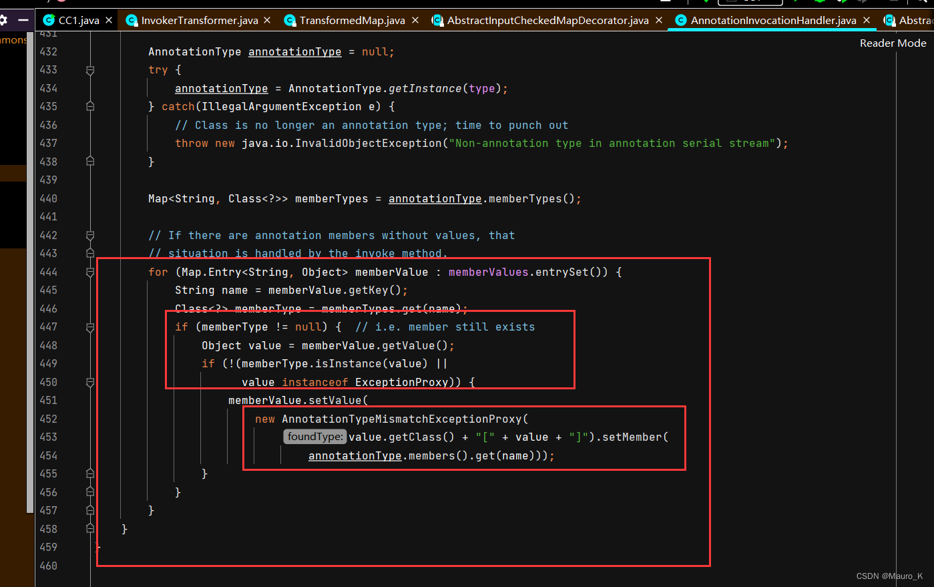Viewport: 934px width, 587px height.
Task: Open the tool window gear settings icon
Action: click(3, 20)
